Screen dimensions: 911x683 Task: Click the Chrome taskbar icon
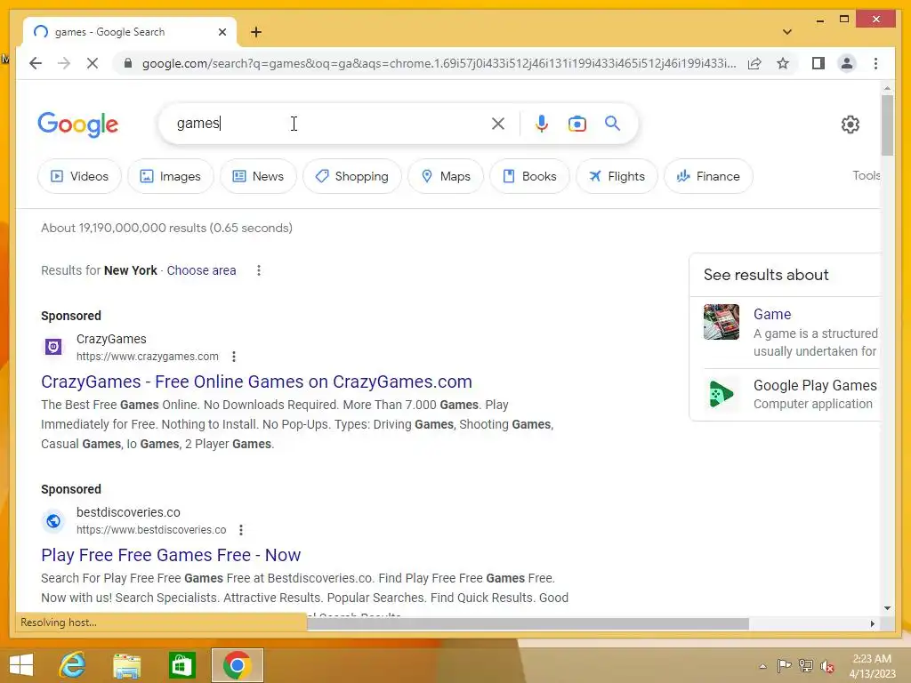click(x=237, y=665)
